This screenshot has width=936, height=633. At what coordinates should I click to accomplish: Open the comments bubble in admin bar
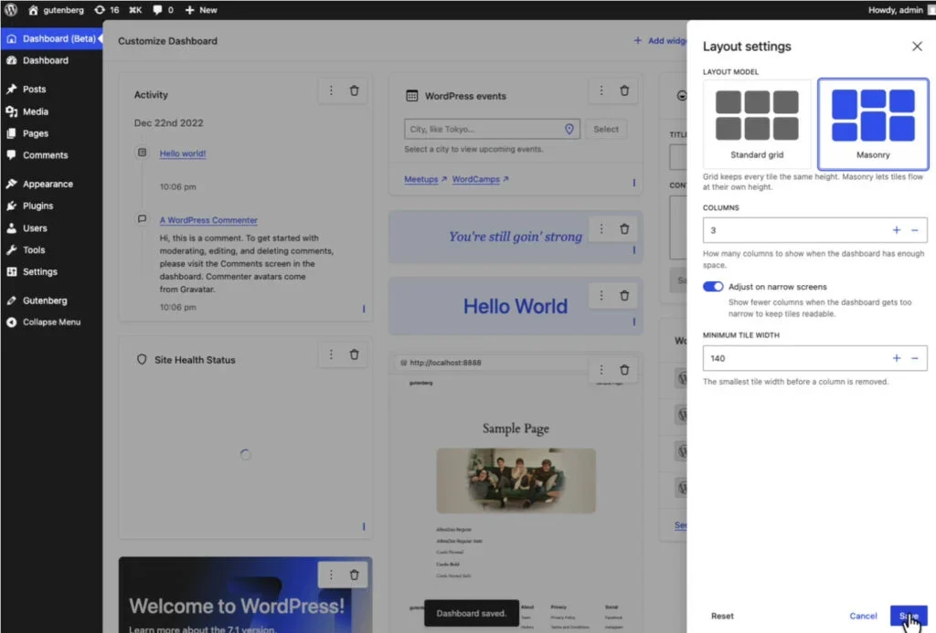pyautogui.click(x=163, y=9)
